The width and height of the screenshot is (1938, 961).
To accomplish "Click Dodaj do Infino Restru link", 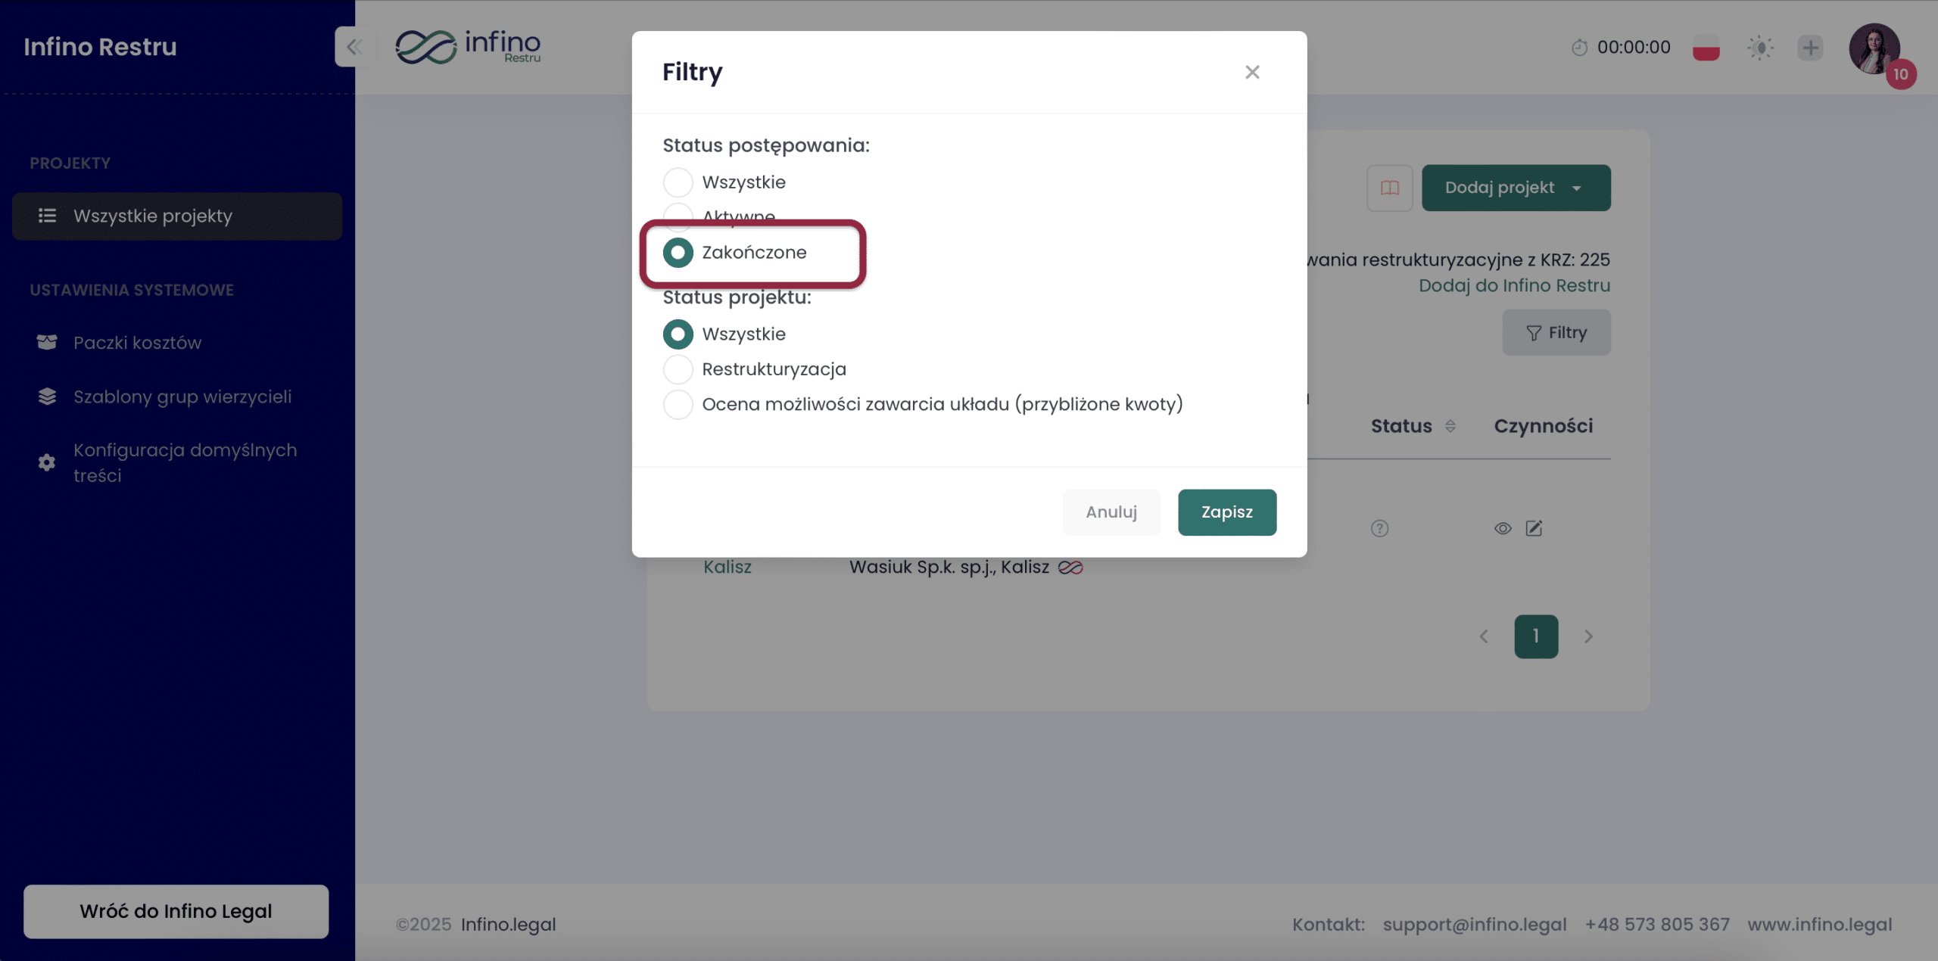I will click(1514, 286).
